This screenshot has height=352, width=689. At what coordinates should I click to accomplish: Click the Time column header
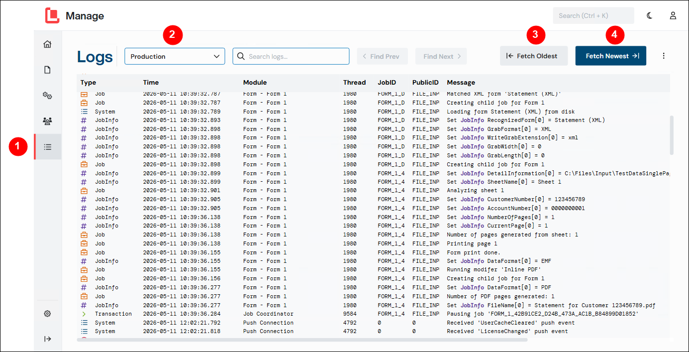point(151,83)
